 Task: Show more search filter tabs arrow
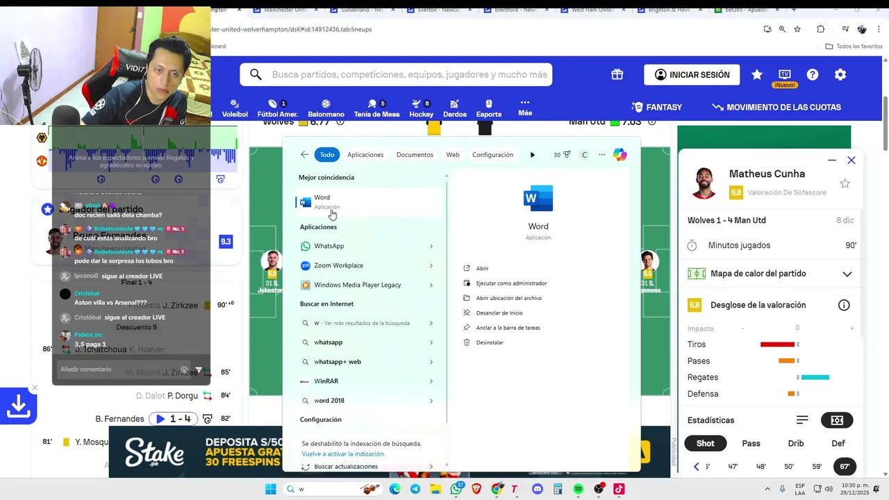[532, 155]
